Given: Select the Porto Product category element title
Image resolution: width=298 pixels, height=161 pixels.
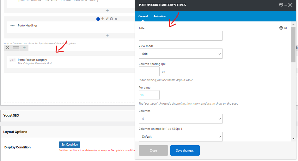Looking at the screenshot, I should 32,60.
